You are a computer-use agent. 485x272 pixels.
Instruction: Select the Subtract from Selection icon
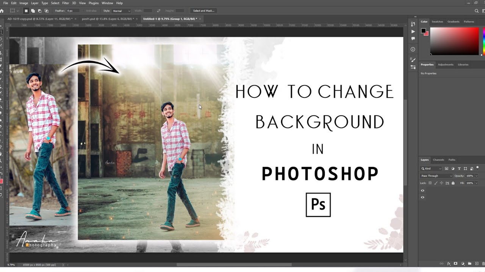(39, 11)
